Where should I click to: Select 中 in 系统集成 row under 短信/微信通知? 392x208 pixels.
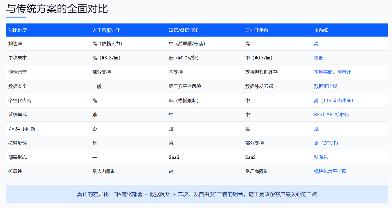click(x=171, y=115)
